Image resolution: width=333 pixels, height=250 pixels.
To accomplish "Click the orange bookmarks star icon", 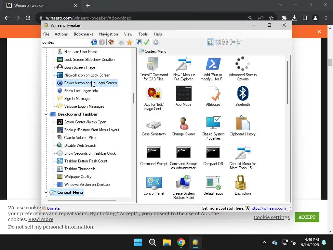I will click(129, 42).
